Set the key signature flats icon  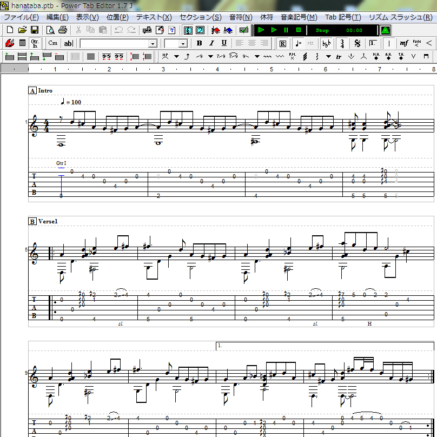coord(326,43)
